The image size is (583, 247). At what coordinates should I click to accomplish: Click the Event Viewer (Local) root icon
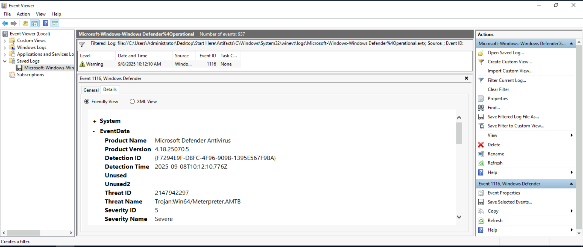(5, 34)
